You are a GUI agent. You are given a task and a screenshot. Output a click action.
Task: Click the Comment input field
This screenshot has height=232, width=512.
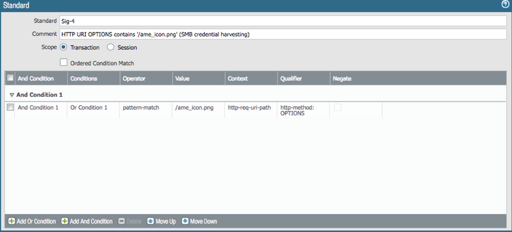(283, 34)
